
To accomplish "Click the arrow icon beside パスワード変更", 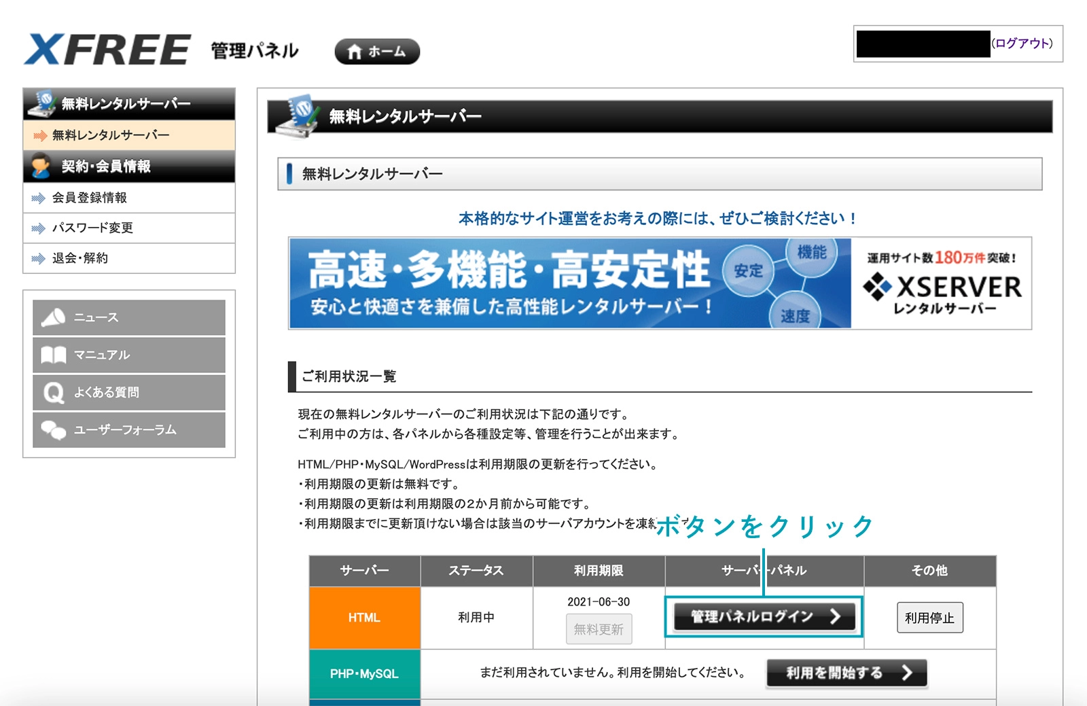I will tap(38, 228).
